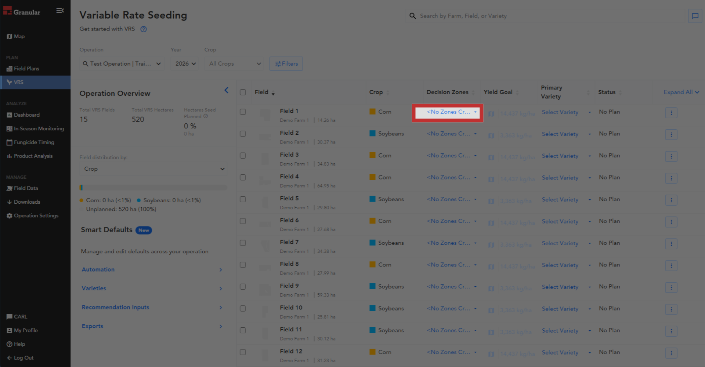Open the VRS help question-mark icon
The image size is (705, 367).
(x=144, y=29)
